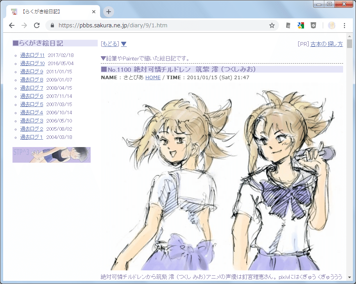Click the scrollbar up arrow
The image size is (356, 284).
[349, 36]
